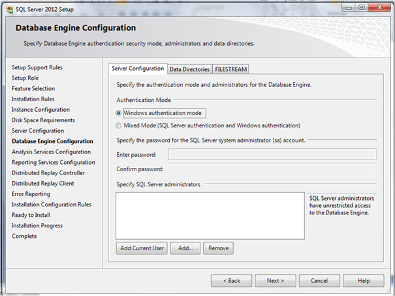Click the Add... button
395x296 pixels.
point(185,248)
